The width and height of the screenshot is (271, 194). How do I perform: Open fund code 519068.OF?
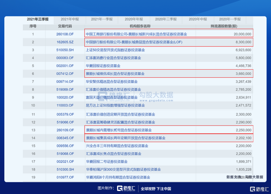(x=65, y=154)
